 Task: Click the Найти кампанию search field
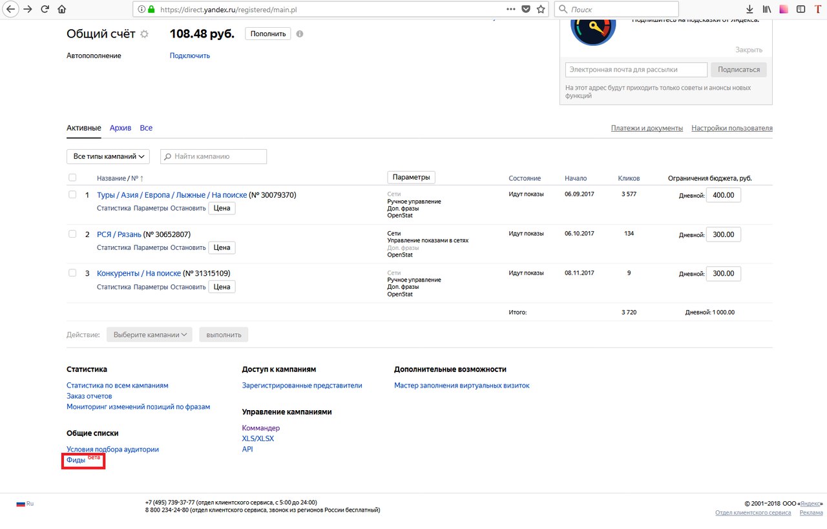click(213, 156)
